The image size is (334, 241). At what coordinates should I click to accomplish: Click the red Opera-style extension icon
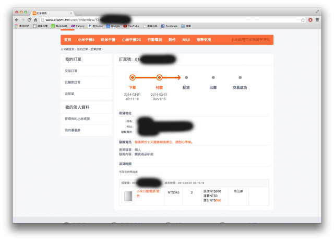(x=311, y=20)
